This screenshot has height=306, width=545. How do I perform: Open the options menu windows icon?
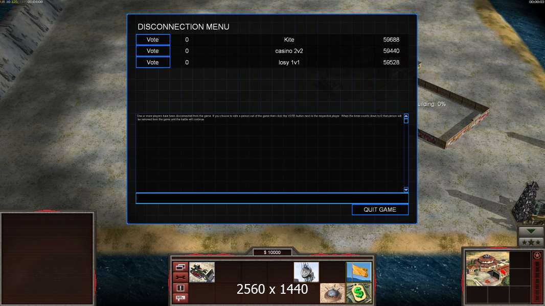pyautogui.click(x=180, y=267)
